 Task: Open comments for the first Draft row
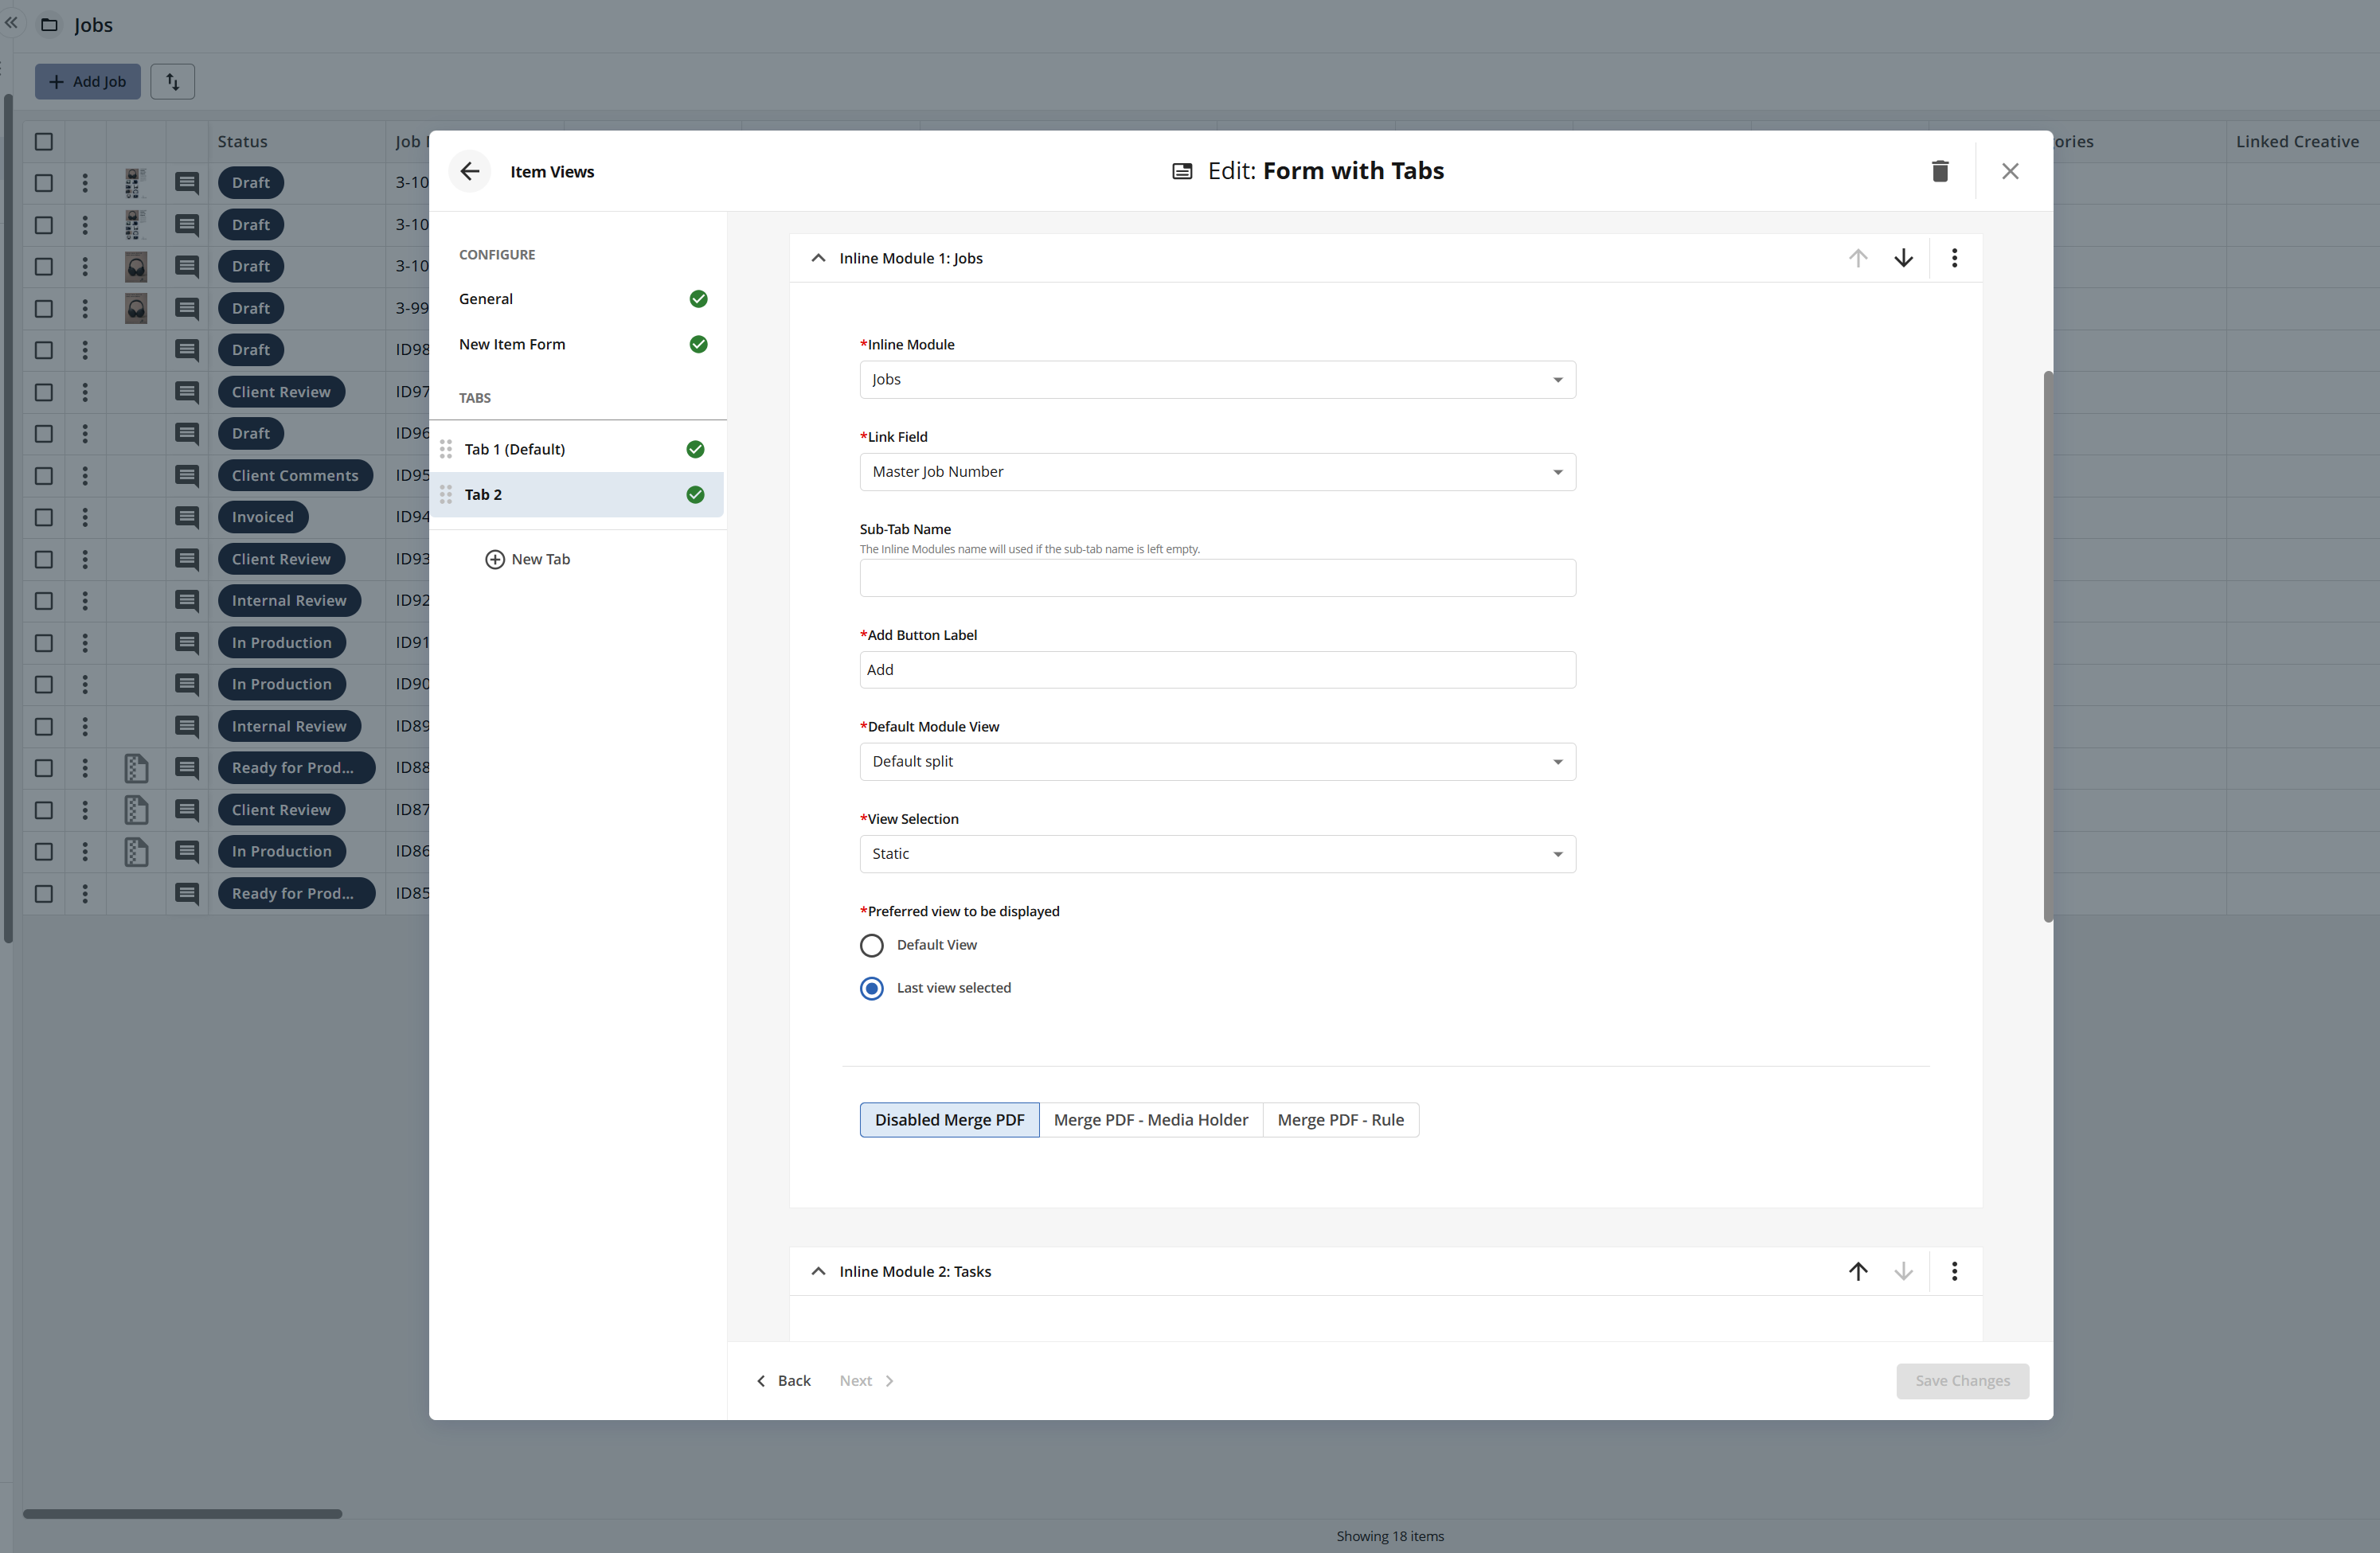[x=187, y=183]
